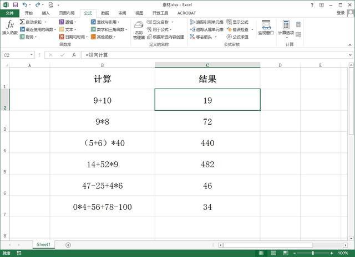Expand the Remove Arrows dropdown arrow
The height and width of the screenshot is (257, 355).
coord(216,37)
